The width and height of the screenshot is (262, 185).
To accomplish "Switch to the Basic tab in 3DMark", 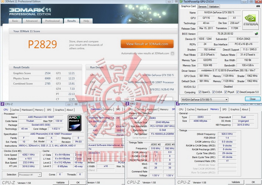I will (15, 21).
